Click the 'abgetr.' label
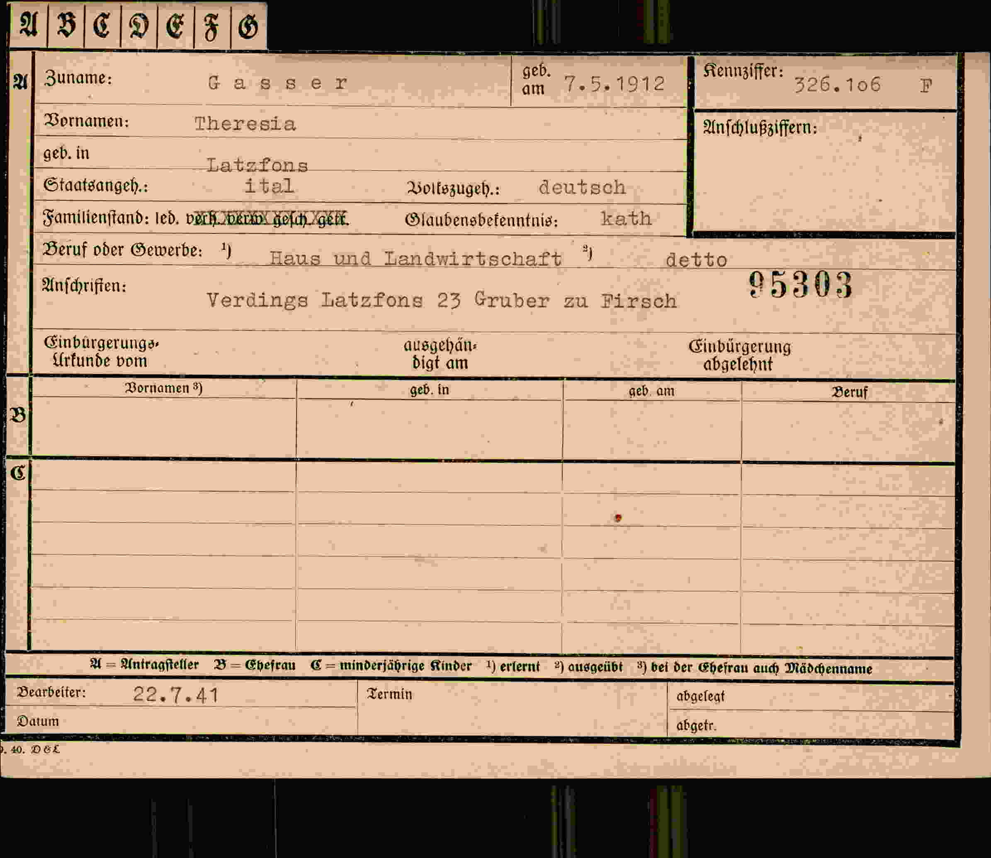991x858 pixels. (x=696, y=726)
